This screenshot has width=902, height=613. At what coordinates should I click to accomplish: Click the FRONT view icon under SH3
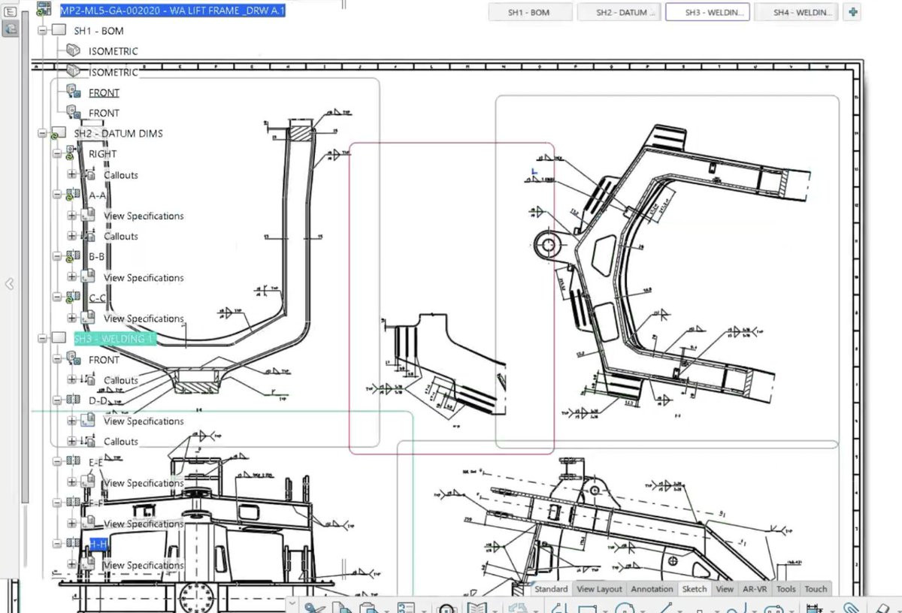[x=74, y=359]
